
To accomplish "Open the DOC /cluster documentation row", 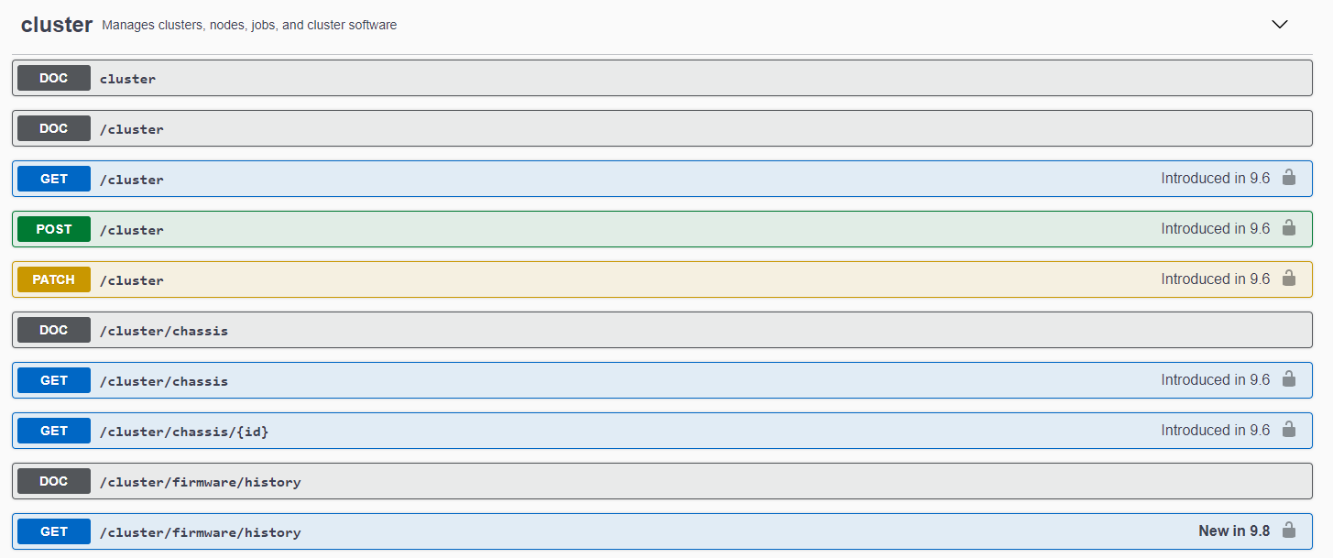I will [x=662, y=128].
